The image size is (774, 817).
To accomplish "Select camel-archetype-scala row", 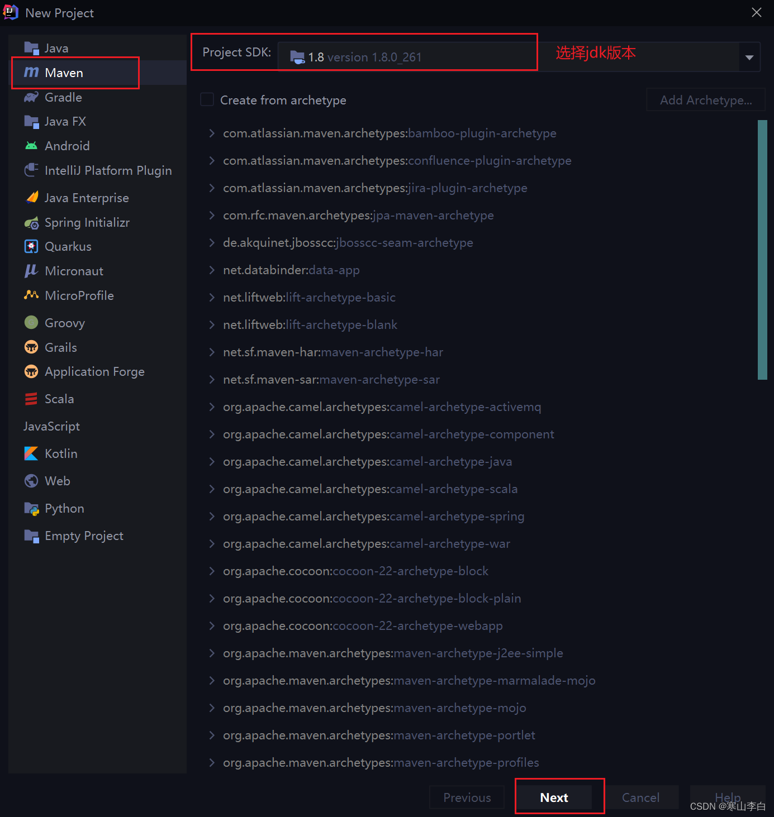I will click(478, 489).
